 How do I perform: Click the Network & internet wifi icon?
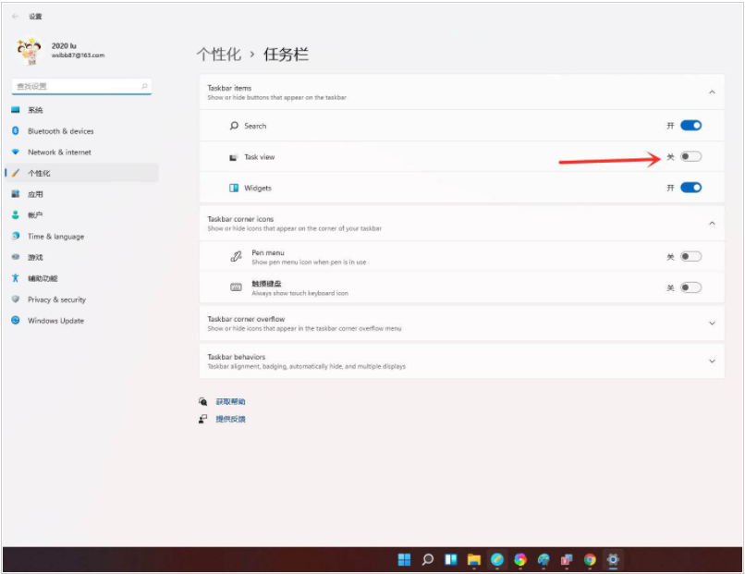click(x=16, y=152)
